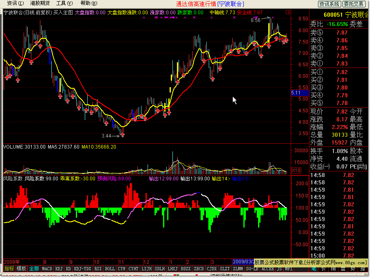Switch to the MACD indicator
Viewport: 371px width, 278px height.
tap(47, 269)
